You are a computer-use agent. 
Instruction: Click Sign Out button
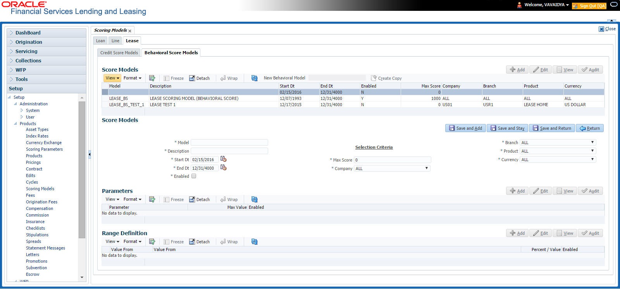[x=589, y=6]
